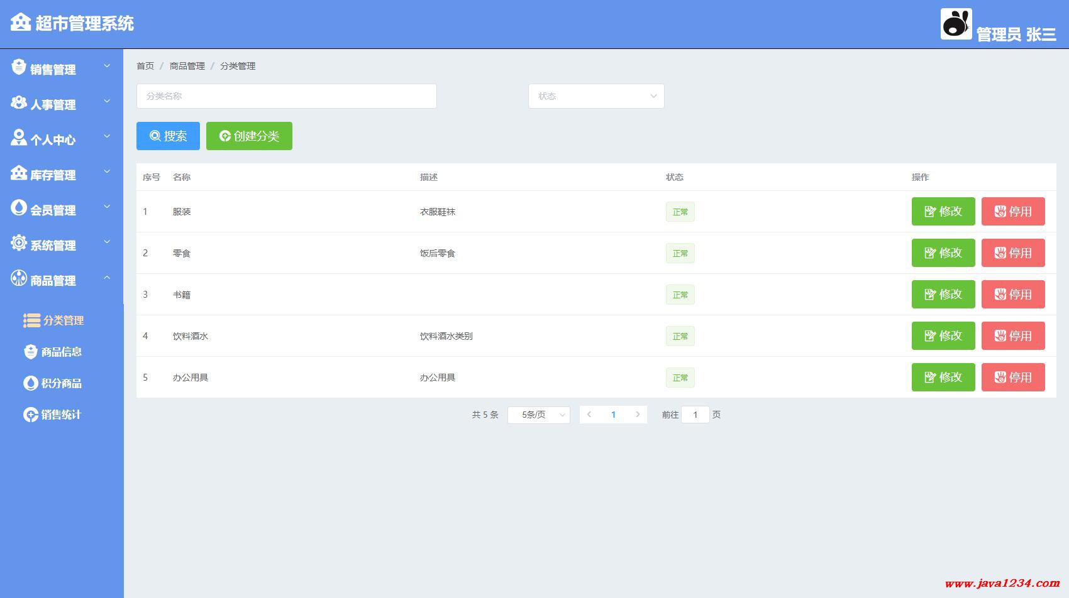Click the 系统管理 gear icon
1069x598 pixels.
pyautogui.click(x=19, y=242)
